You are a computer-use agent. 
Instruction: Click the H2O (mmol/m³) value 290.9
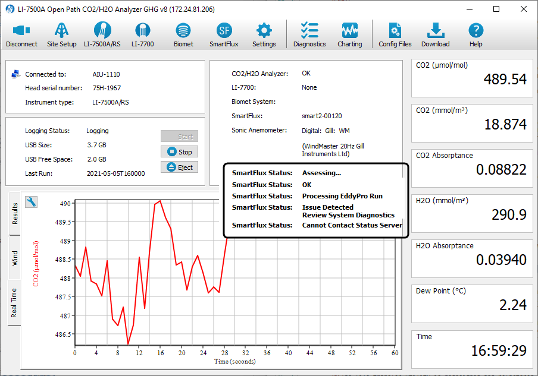pos(509,214)
